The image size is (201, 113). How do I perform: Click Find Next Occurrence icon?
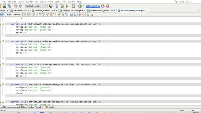(x=47, y=15)
